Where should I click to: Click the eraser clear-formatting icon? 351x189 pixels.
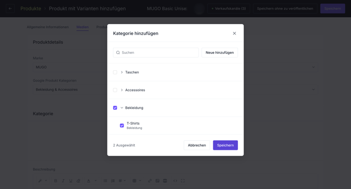tap(79, 181)
